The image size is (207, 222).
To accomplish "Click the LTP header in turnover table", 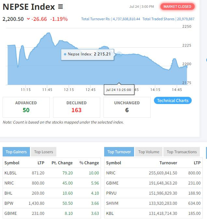I will point(197,163).
